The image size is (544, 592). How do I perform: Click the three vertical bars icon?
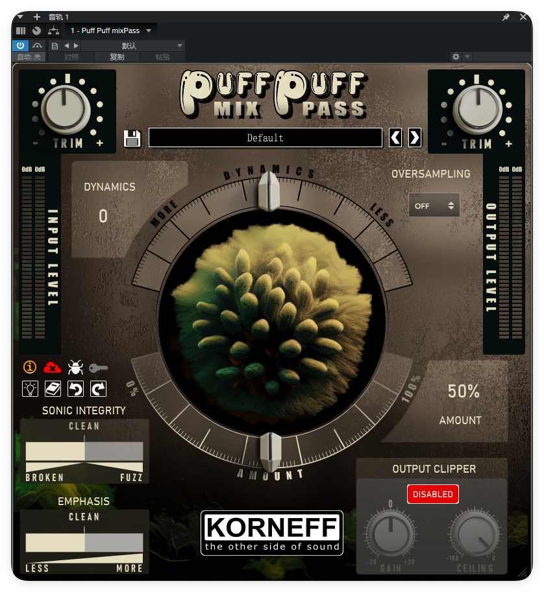(x=21, y=30)
